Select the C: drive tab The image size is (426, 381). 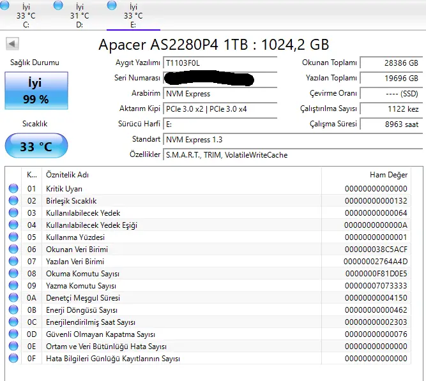point(26,15)
